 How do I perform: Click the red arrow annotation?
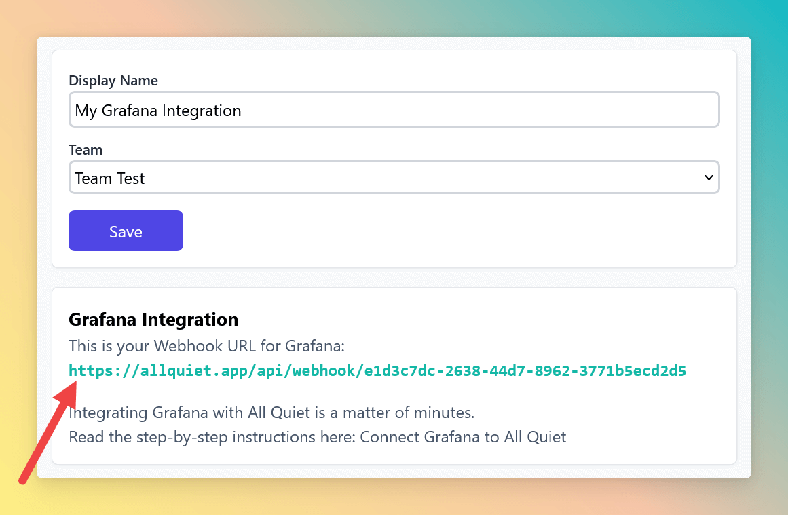tap(48, 432)
